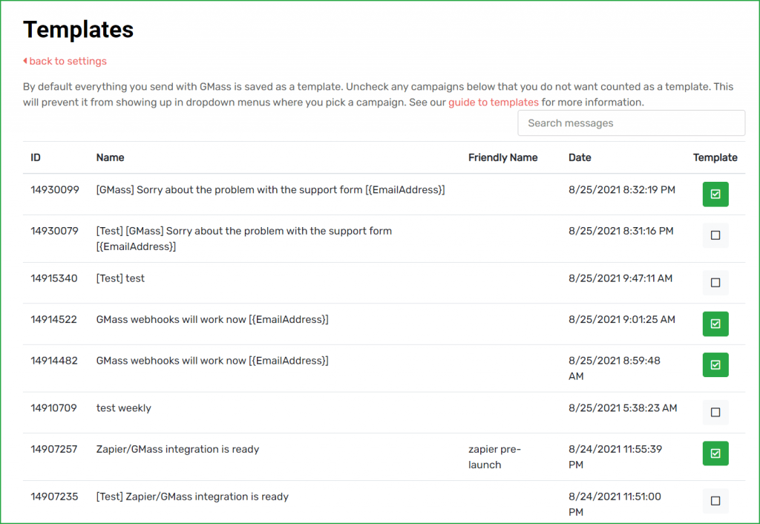The width and height of the screenshot is (760, 524).
Task: Click the back arrow icon beside settings link
Action: coord(26,61)
